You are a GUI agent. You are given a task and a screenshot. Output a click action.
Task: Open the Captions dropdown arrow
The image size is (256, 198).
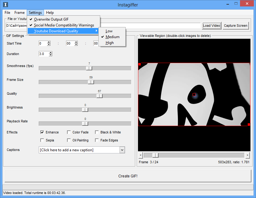[x=122, y=150]
